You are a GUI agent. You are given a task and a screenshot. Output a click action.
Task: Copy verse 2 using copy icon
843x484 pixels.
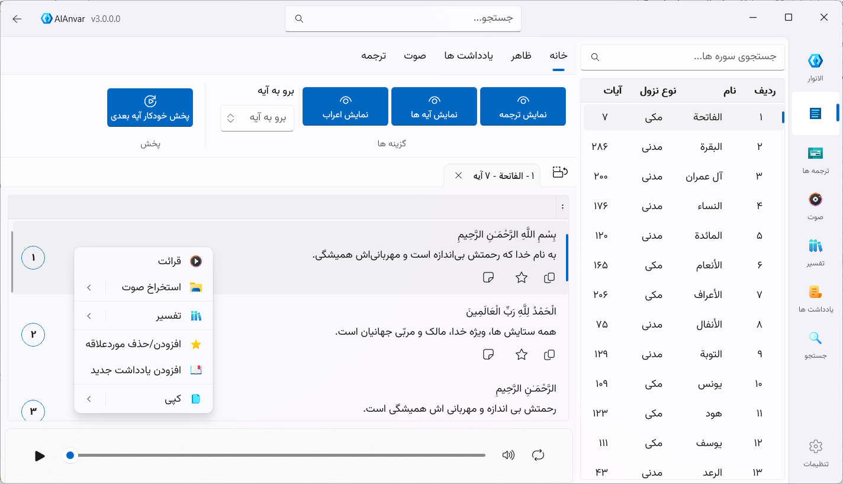click(x=549, y=354)
